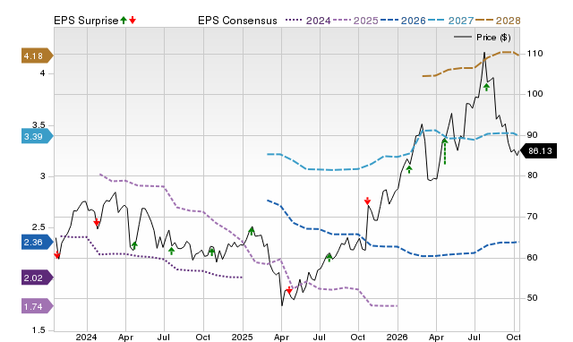
Task: Click the green surprise arrow near July 2024
Action: coord(171,251)
